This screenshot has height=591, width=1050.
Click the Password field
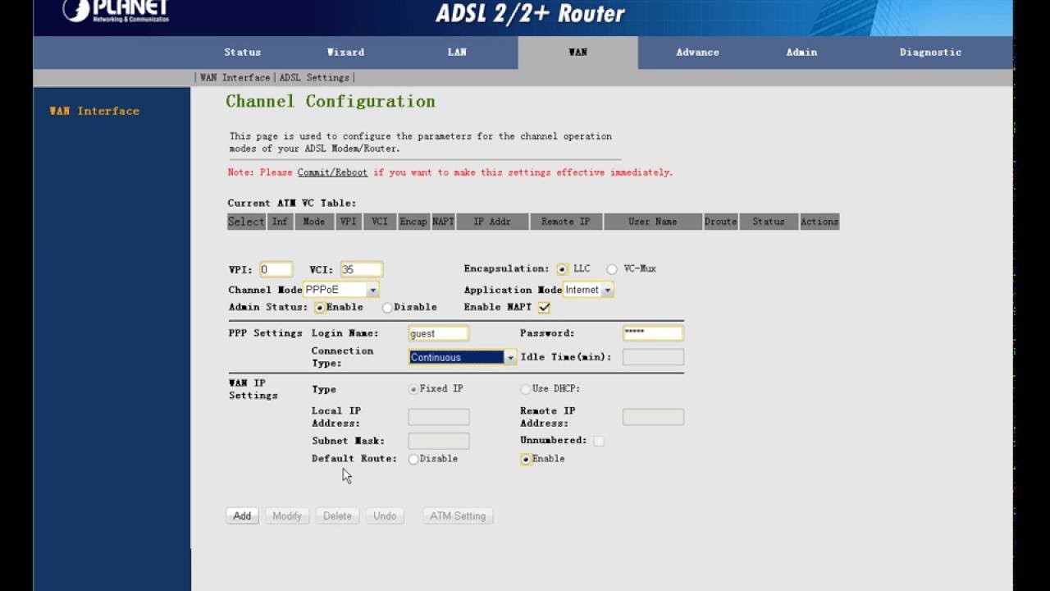pyautogui.click(x=653, y=333)
